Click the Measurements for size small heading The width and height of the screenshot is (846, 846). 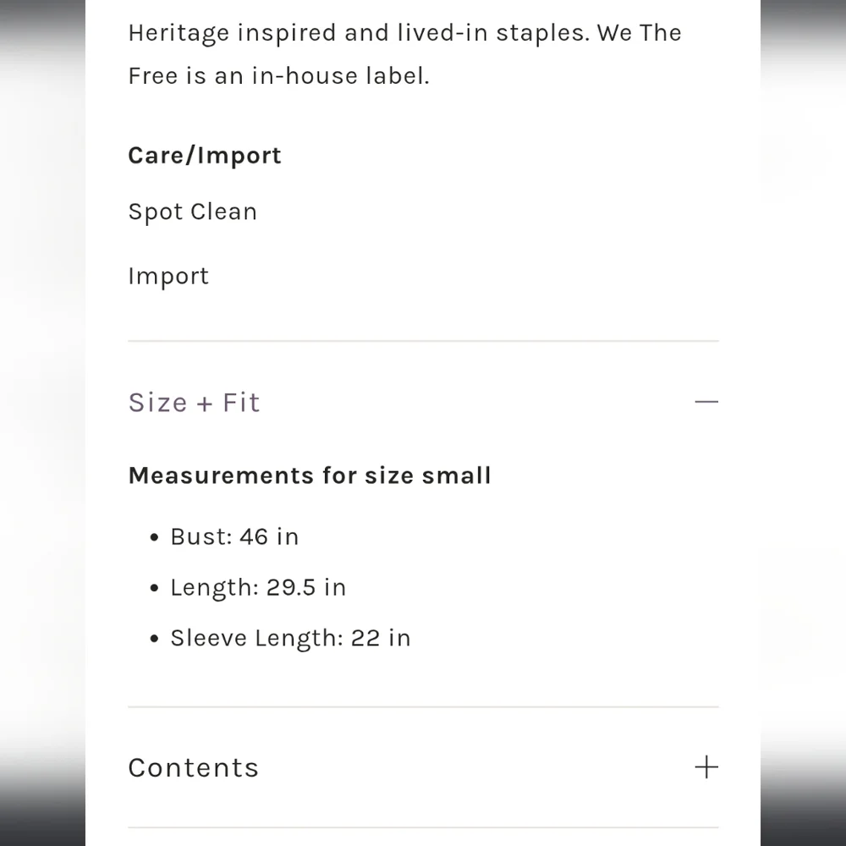[x=309, y=475]
